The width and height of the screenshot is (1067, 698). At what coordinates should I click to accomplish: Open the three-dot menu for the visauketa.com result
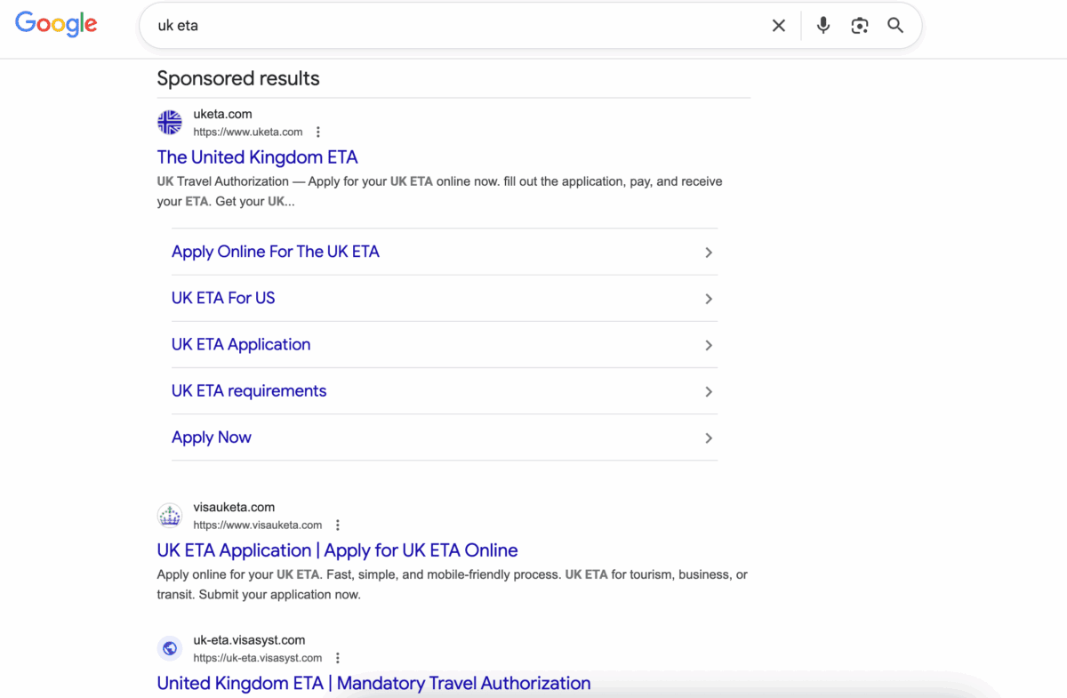337,525
